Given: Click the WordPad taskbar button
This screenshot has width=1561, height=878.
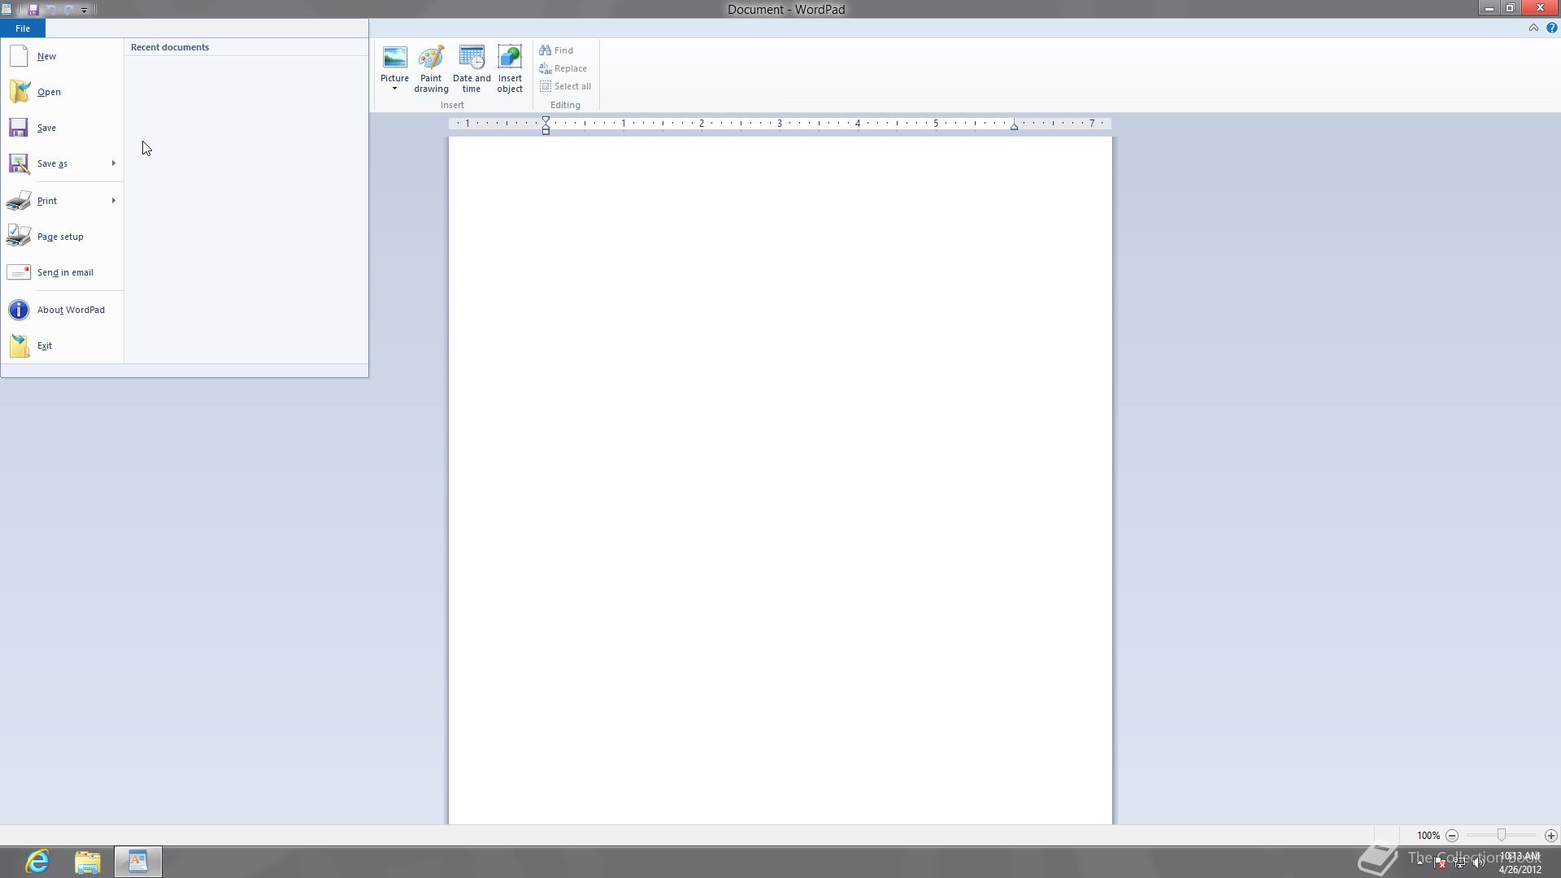Looking at the screenshot, I should [x=137, y=861].
